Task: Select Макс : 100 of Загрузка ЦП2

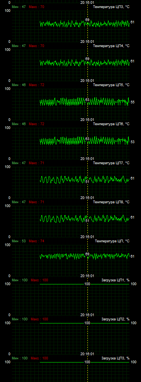Action: pyautogui.click(x=39, y=319)
